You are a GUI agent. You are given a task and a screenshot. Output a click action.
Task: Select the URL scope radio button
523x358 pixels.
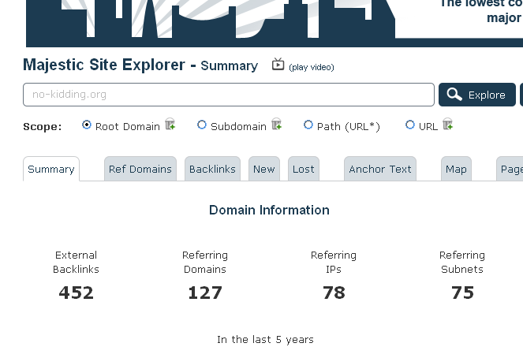[x=410, y=125]
